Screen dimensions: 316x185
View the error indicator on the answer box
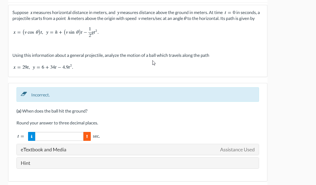pyautogui.click(x=87, y=136)
